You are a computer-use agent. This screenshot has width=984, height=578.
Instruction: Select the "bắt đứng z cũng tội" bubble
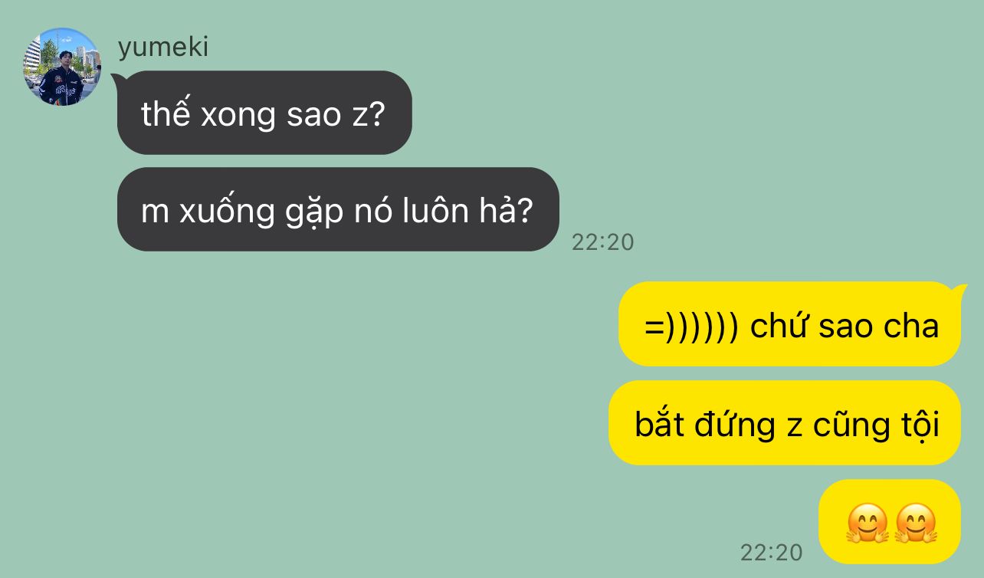click(x=785, y=422)
